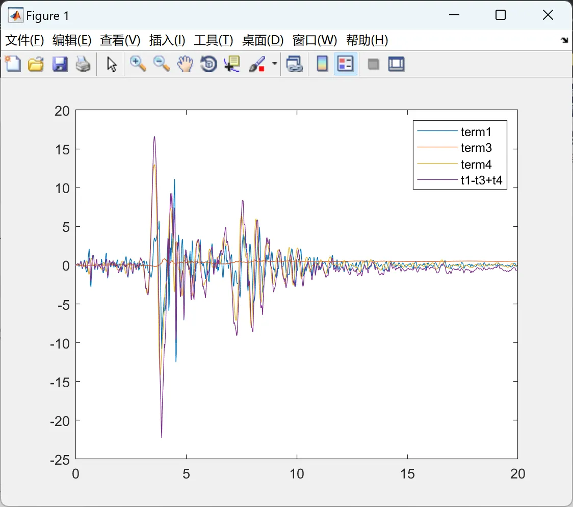The height and width of the screenshot is (507, 573).
Task: Open the 插入(I) menu
Action: (x=167, y=40)
